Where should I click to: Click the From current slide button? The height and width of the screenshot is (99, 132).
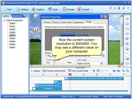pos(78,71)
